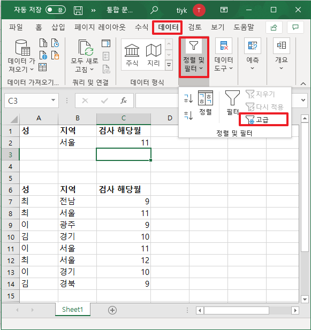Click the sort ascending icon
Screen dimensions: 311x330
[x=188, y=98]
